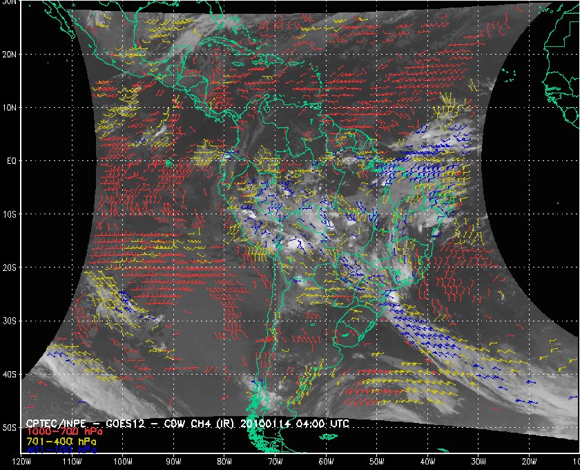
Task: Click the 20S latitude label
Action: tap(10, 267)
